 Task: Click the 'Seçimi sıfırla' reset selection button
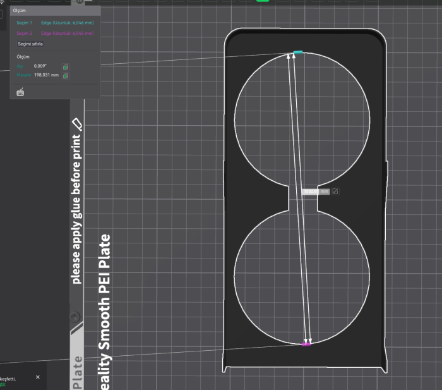[30, 44]
